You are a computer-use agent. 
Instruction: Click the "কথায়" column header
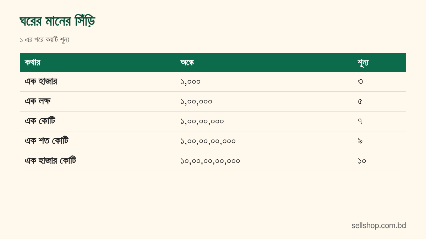32,62
